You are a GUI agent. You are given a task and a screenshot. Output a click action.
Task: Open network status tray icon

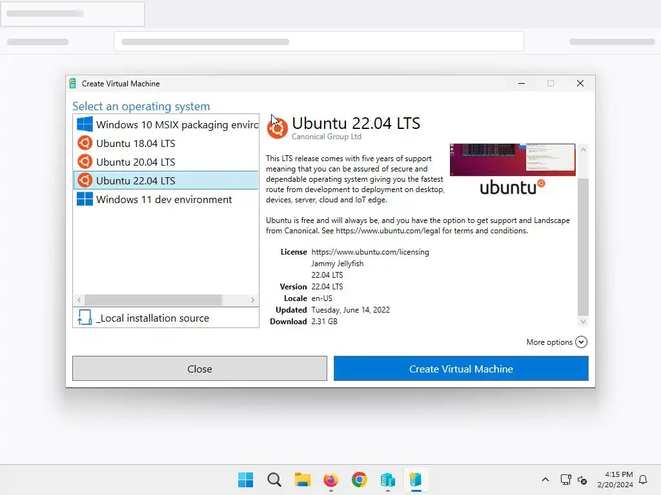click(x=565, y=480)
